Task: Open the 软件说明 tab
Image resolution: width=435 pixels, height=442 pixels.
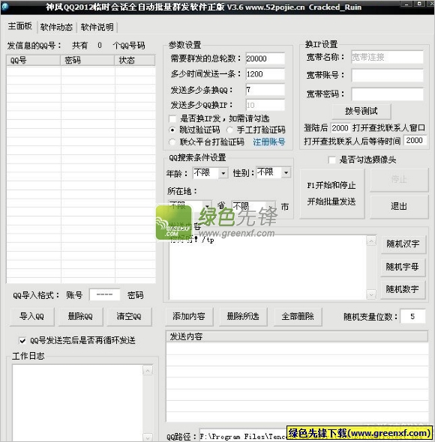Action: (97, 27)
